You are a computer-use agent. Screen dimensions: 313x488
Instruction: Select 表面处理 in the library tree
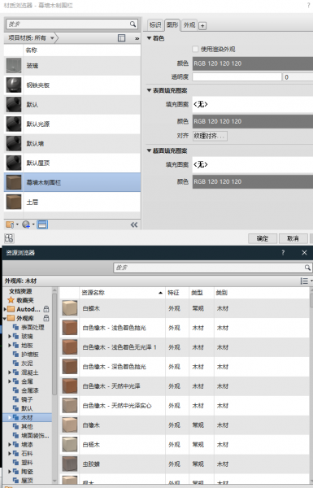coord(33,327)
